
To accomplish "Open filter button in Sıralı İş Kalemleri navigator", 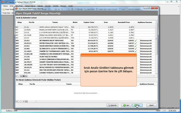I will pyautogui.click(x=26, y=76).
